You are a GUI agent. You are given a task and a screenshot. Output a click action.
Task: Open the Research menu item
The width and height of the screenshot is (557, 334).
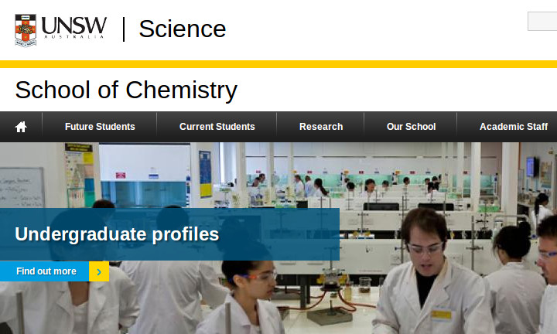tap(321, 127)
